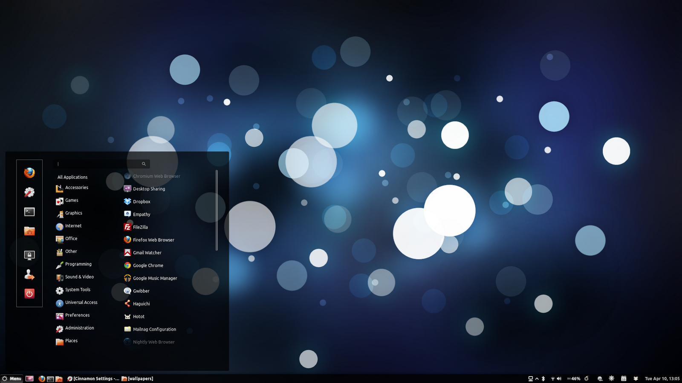
Task: Lock the screen via the sidebar icon
Action: tap(29, 254)
